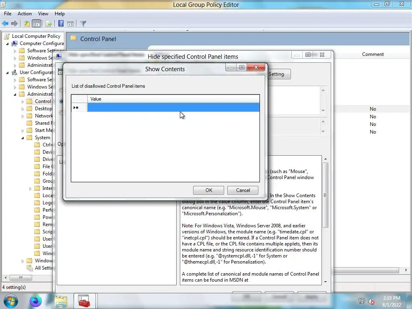Viewport: 412px width, 309px height.
Task: Click the help description scrollbar down arrow
Action: [x=325, y=282]
